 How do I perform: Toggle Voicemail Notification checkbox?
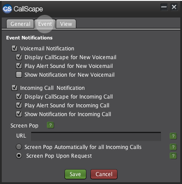point(14,48)
